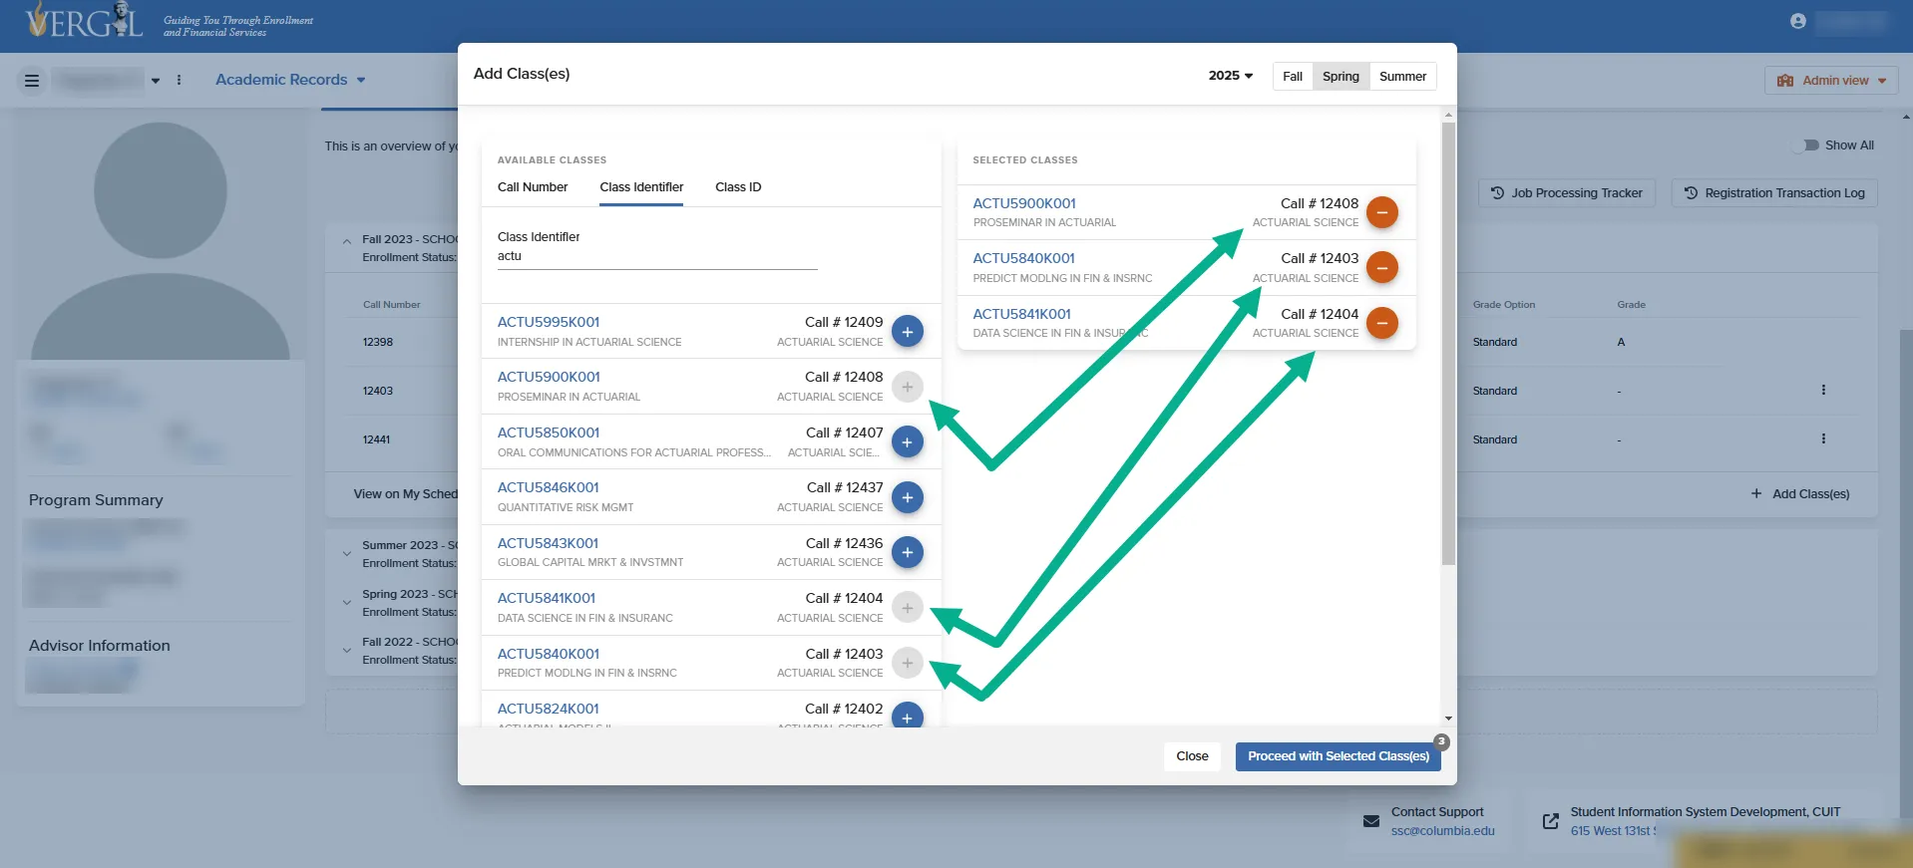The image size is (1913, 868).
Task: Switch to Call Number search tab
Action: click(533, 187)
